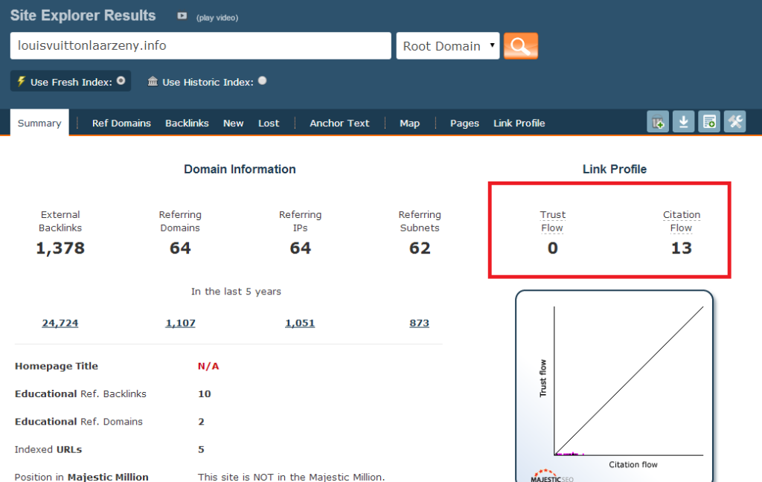The image size is (762, 482).
Task: Click the domain search input field
Action: pyautogui.click(x=201, y=45)
